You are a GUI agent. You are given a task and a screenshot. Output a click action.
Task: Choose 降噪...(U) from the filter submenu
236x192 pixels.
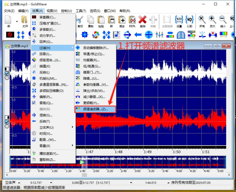coord(95,78)
